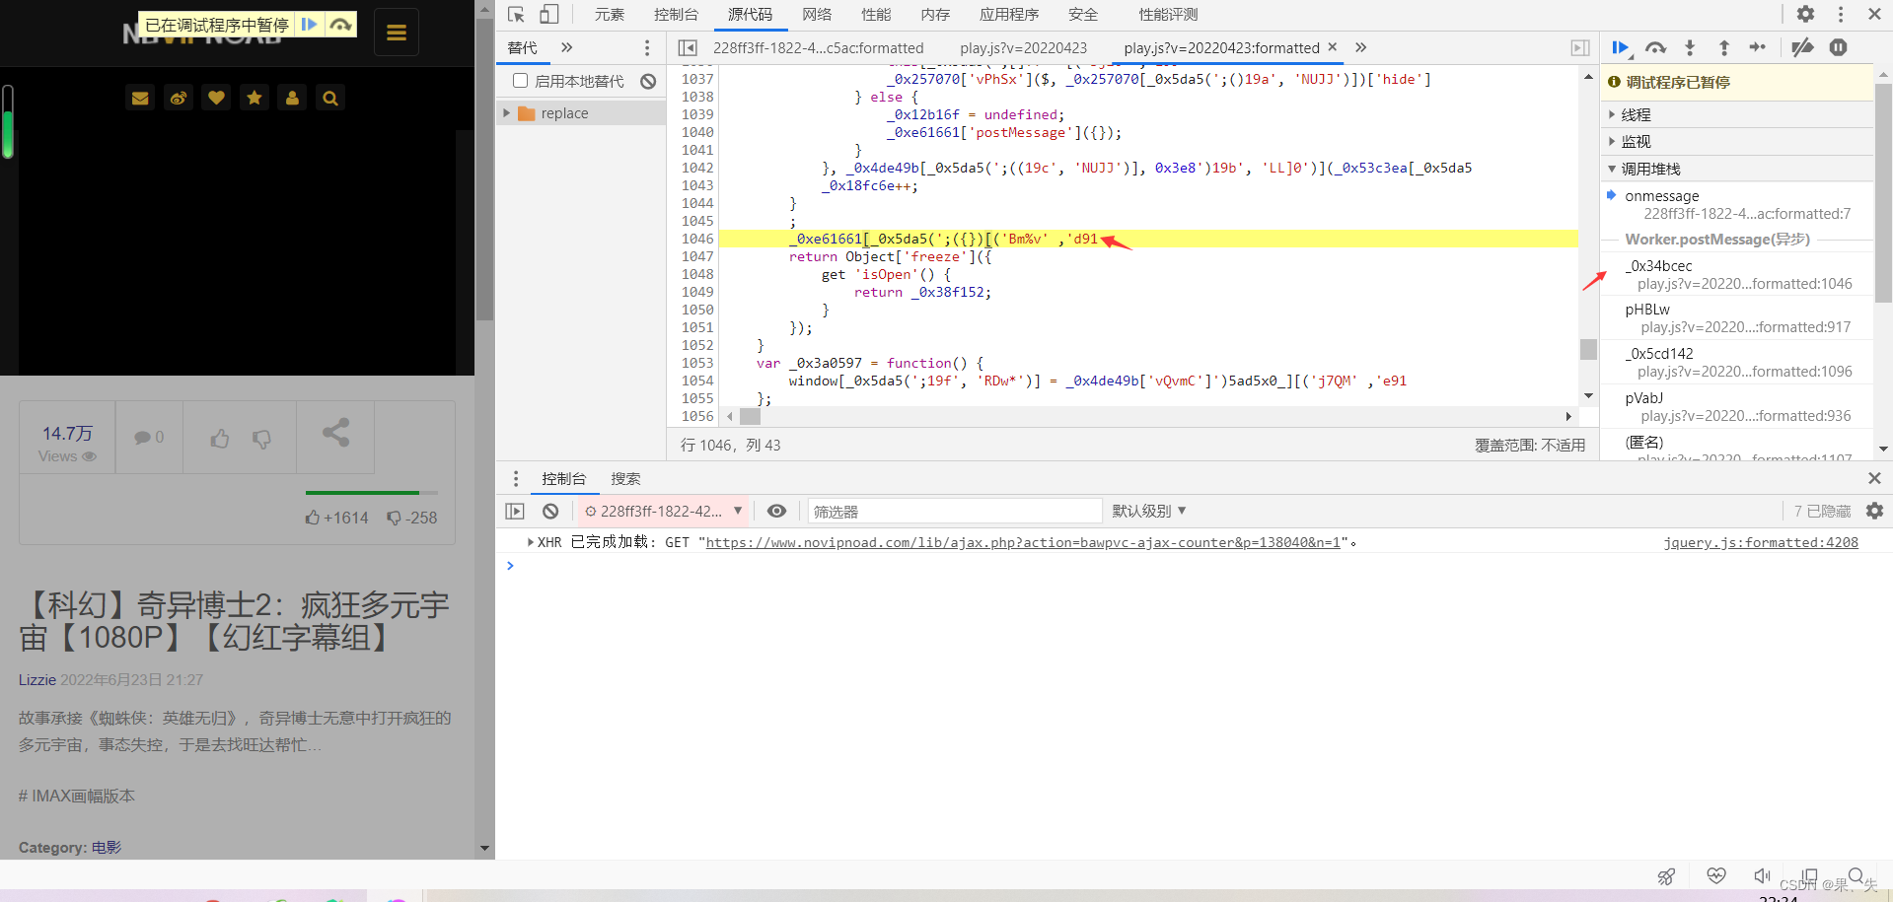Select pVabJ call stack frame
The height and width of the screenshot is (902, 1893).
click(x=1736, y=406)
